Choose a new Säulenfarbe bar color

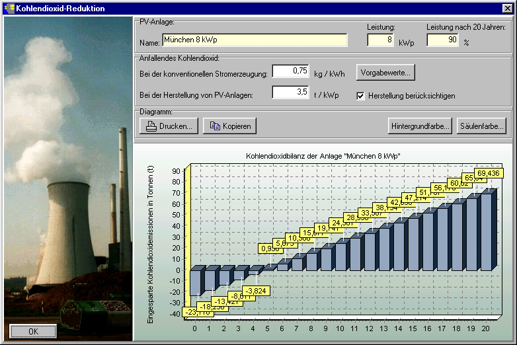tap(481, 126)
